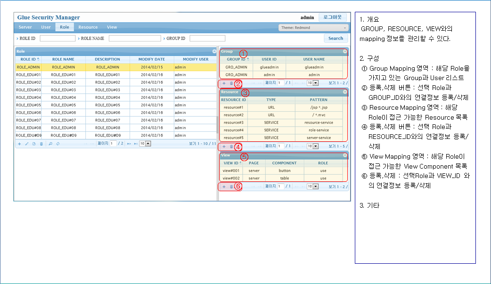This screenshot has width=491, height=284.
Task: Switch to the Server tab
Action: [25, 27]
